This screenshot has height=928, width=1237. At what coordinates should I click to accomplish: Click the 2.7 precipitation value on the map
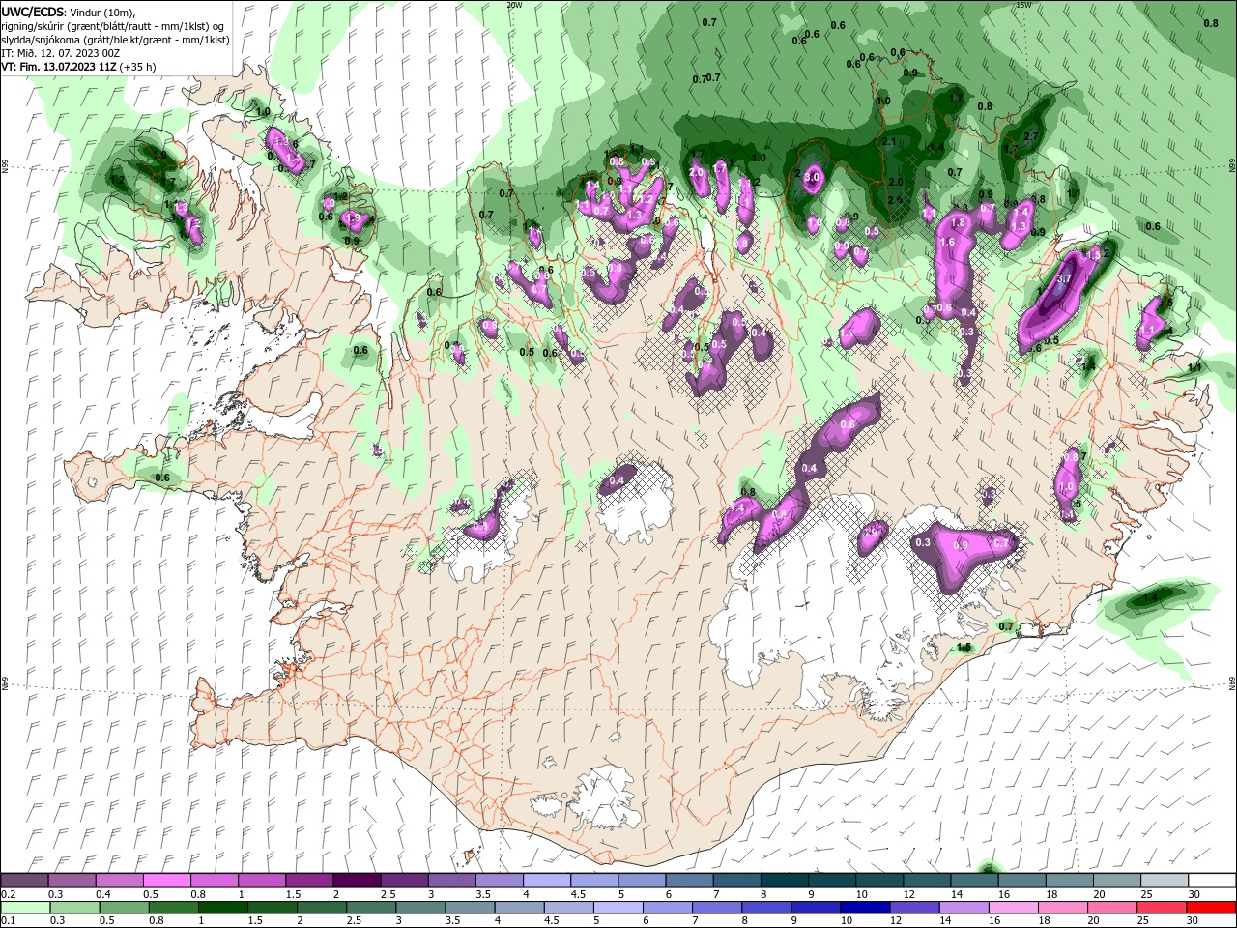point(1030,136)
